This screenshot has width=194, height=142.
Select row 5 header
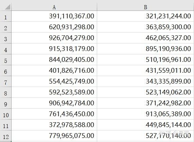click(5, 60)
